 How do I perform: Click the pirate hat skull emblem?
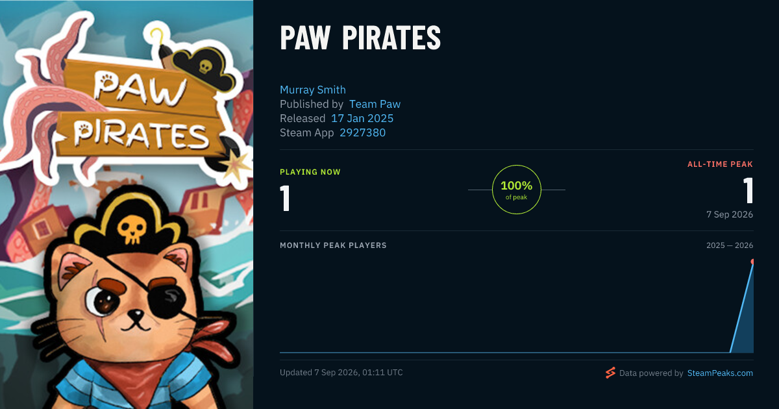point(132,227)
